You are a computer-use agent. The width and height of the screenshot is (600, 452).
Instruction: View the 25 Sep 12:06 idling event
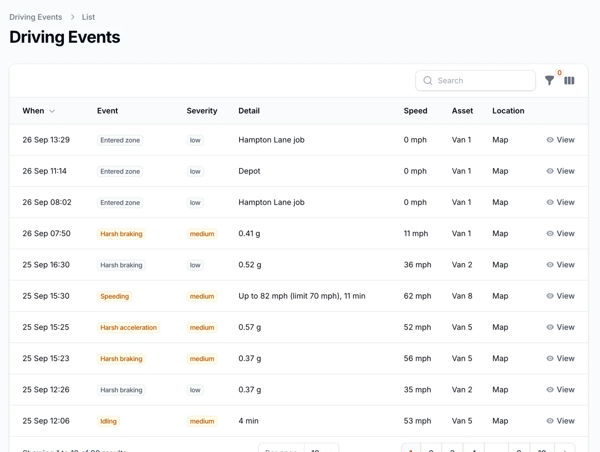[561, 421]
